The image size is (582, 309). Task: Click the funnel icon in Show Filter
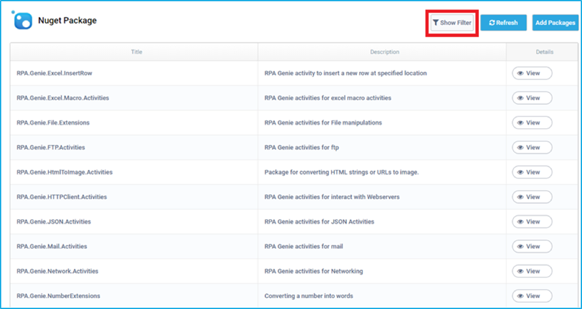click(436, 23)
